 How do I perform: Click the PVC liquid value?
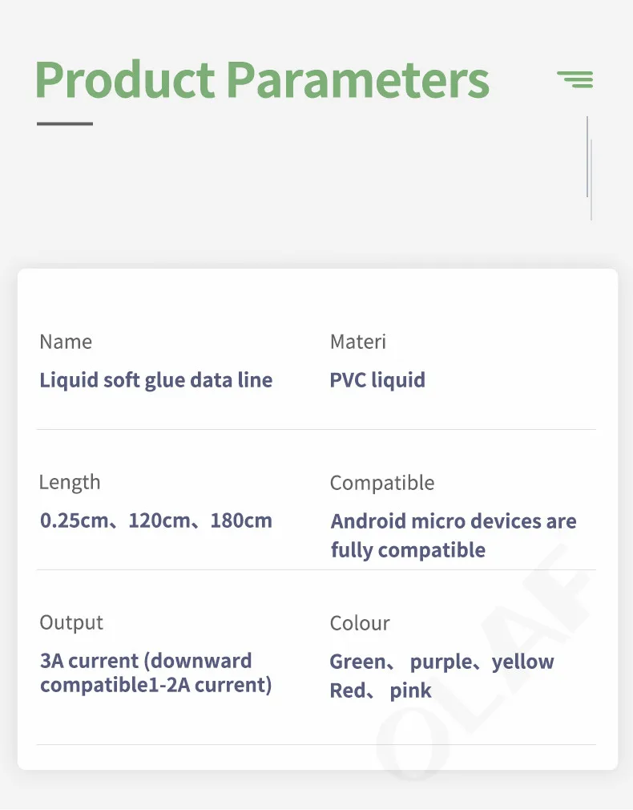tap(377, 379)
